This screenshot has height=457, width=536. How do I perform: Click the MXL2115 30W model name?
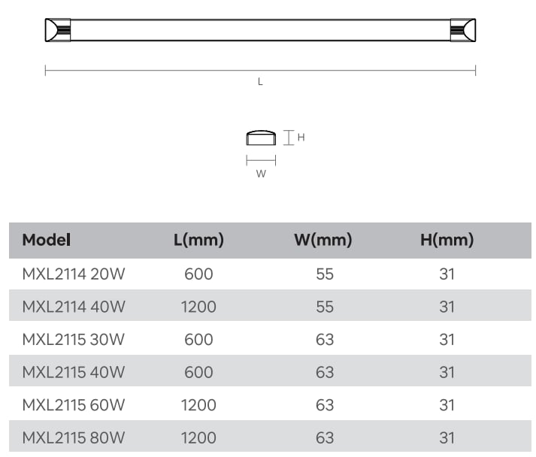(x=74, y=340)
